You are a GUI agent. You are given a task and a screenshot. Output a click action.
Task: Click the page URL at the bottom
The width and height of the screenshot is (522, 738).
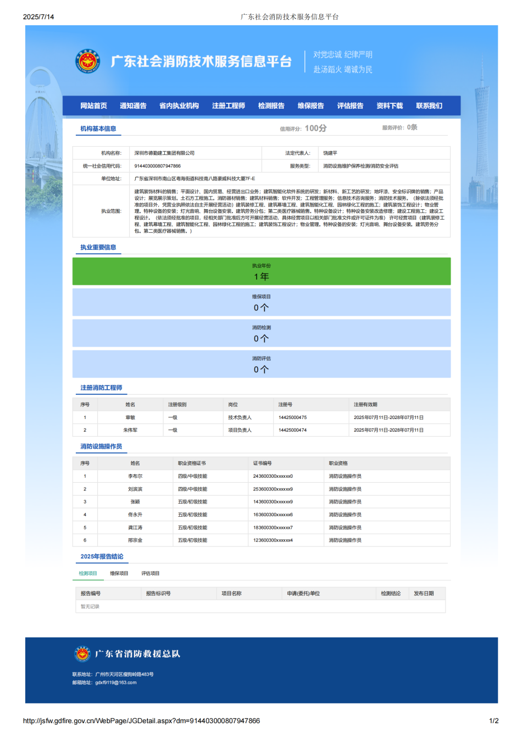tap(141, 720)
